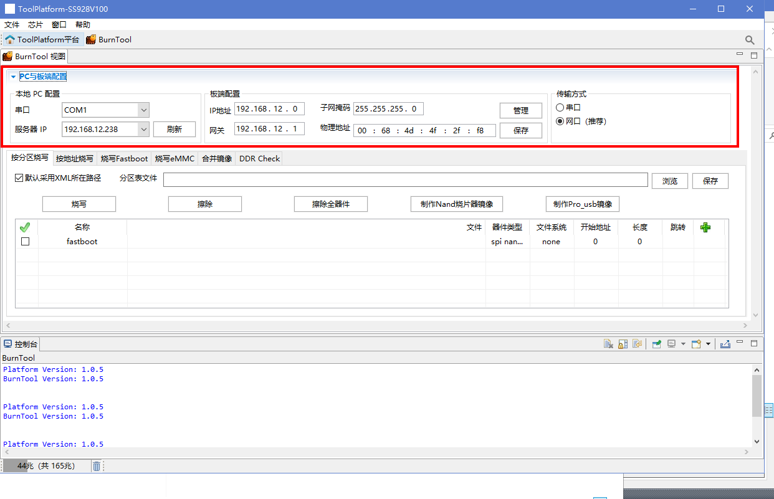Clear the console output

[x=609, y=344]
